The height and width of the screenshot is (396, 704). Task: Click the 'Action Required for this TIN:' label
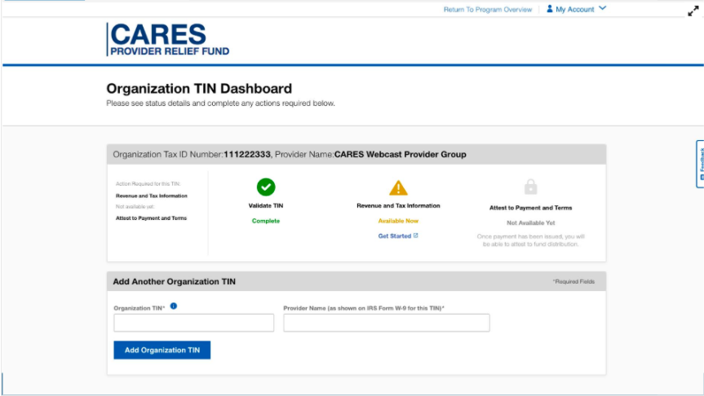pyautogui.click(x=148, y=184)
